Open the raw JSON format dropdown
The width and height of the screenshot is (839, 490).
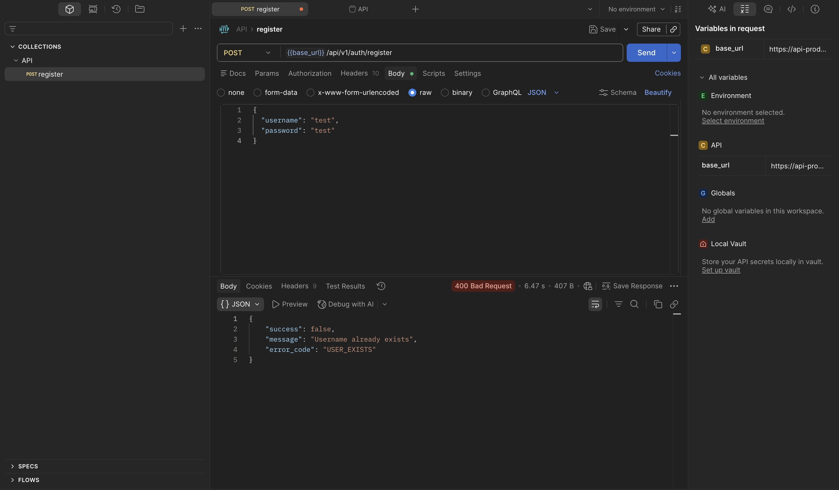pyautogui.click(x=543, y=92)
